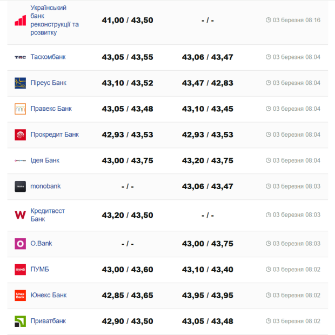Click the Юнекс Банк logo icon
The height and width of the screenshot is (335, 335).
pos(20,296)
